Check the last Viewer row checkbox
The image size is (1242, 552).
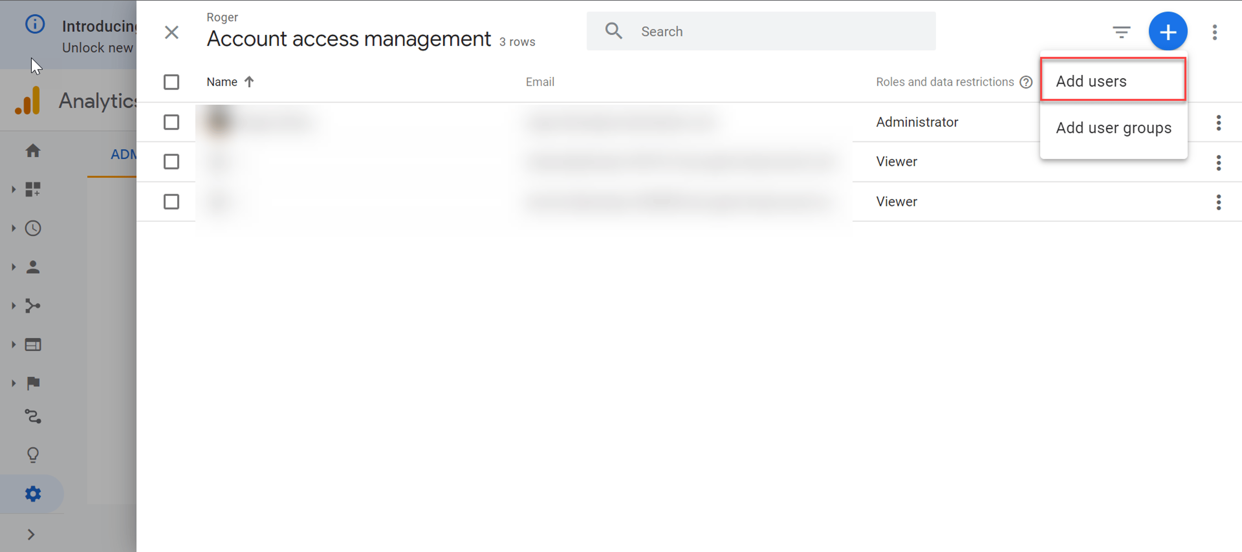pos(171,201)
